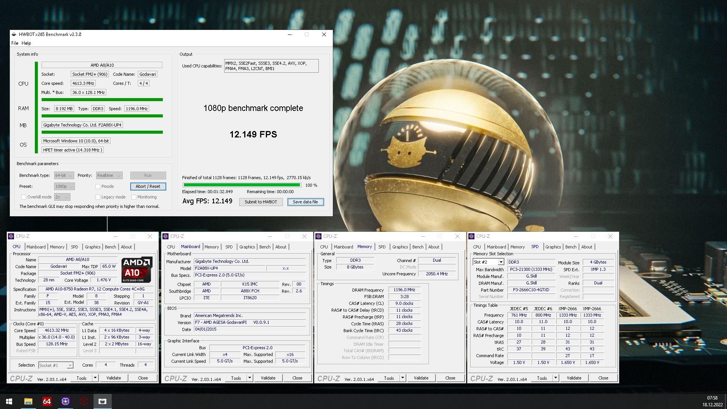Click the Mainboard CPU-Z window title icon
Image resolution: width=727 pixels, height=409 pixels.
coord(165,236)
